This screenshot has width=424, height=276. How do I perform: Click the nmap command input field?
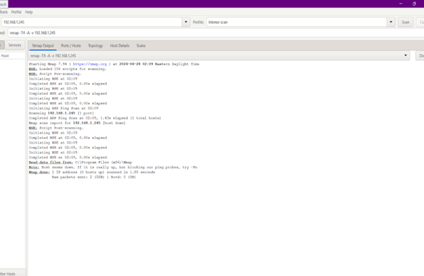pos(216,33)
